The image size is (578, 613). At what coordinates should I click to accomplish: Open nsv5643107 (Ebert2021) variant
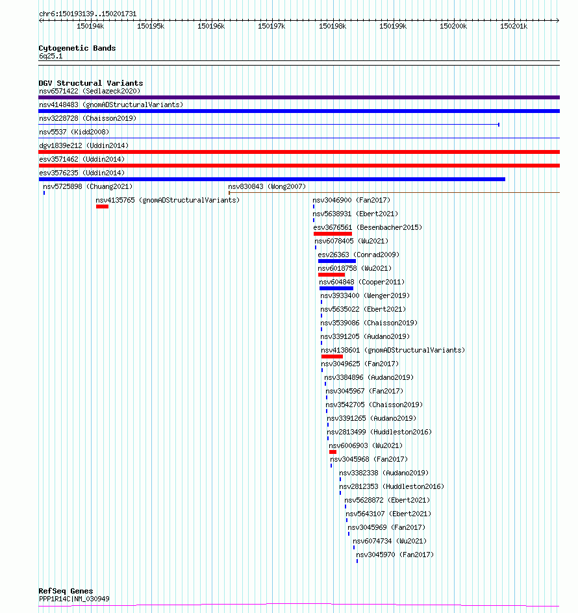[388, 514]
